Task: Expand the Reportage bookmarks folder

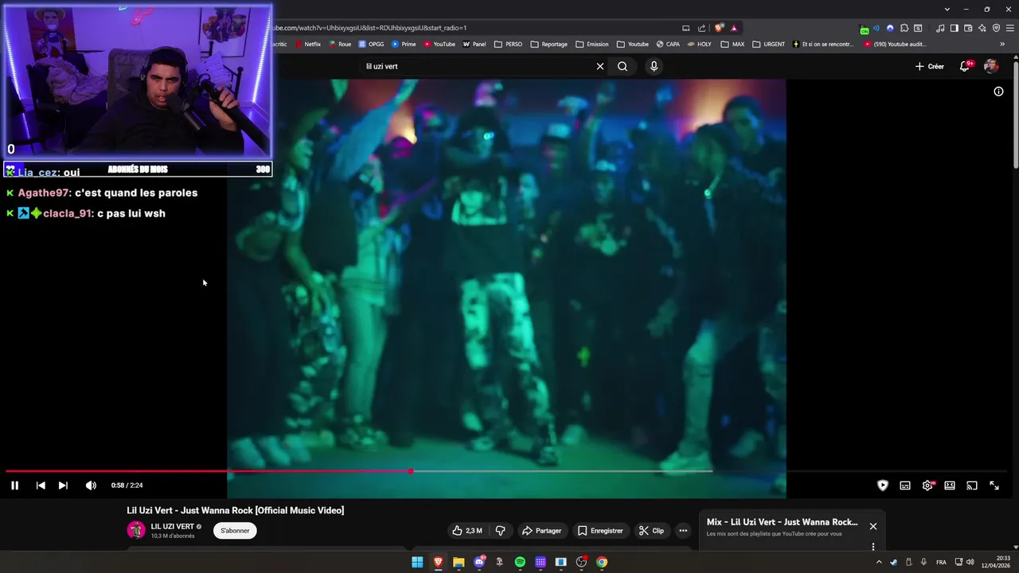Action: (549, 45)
